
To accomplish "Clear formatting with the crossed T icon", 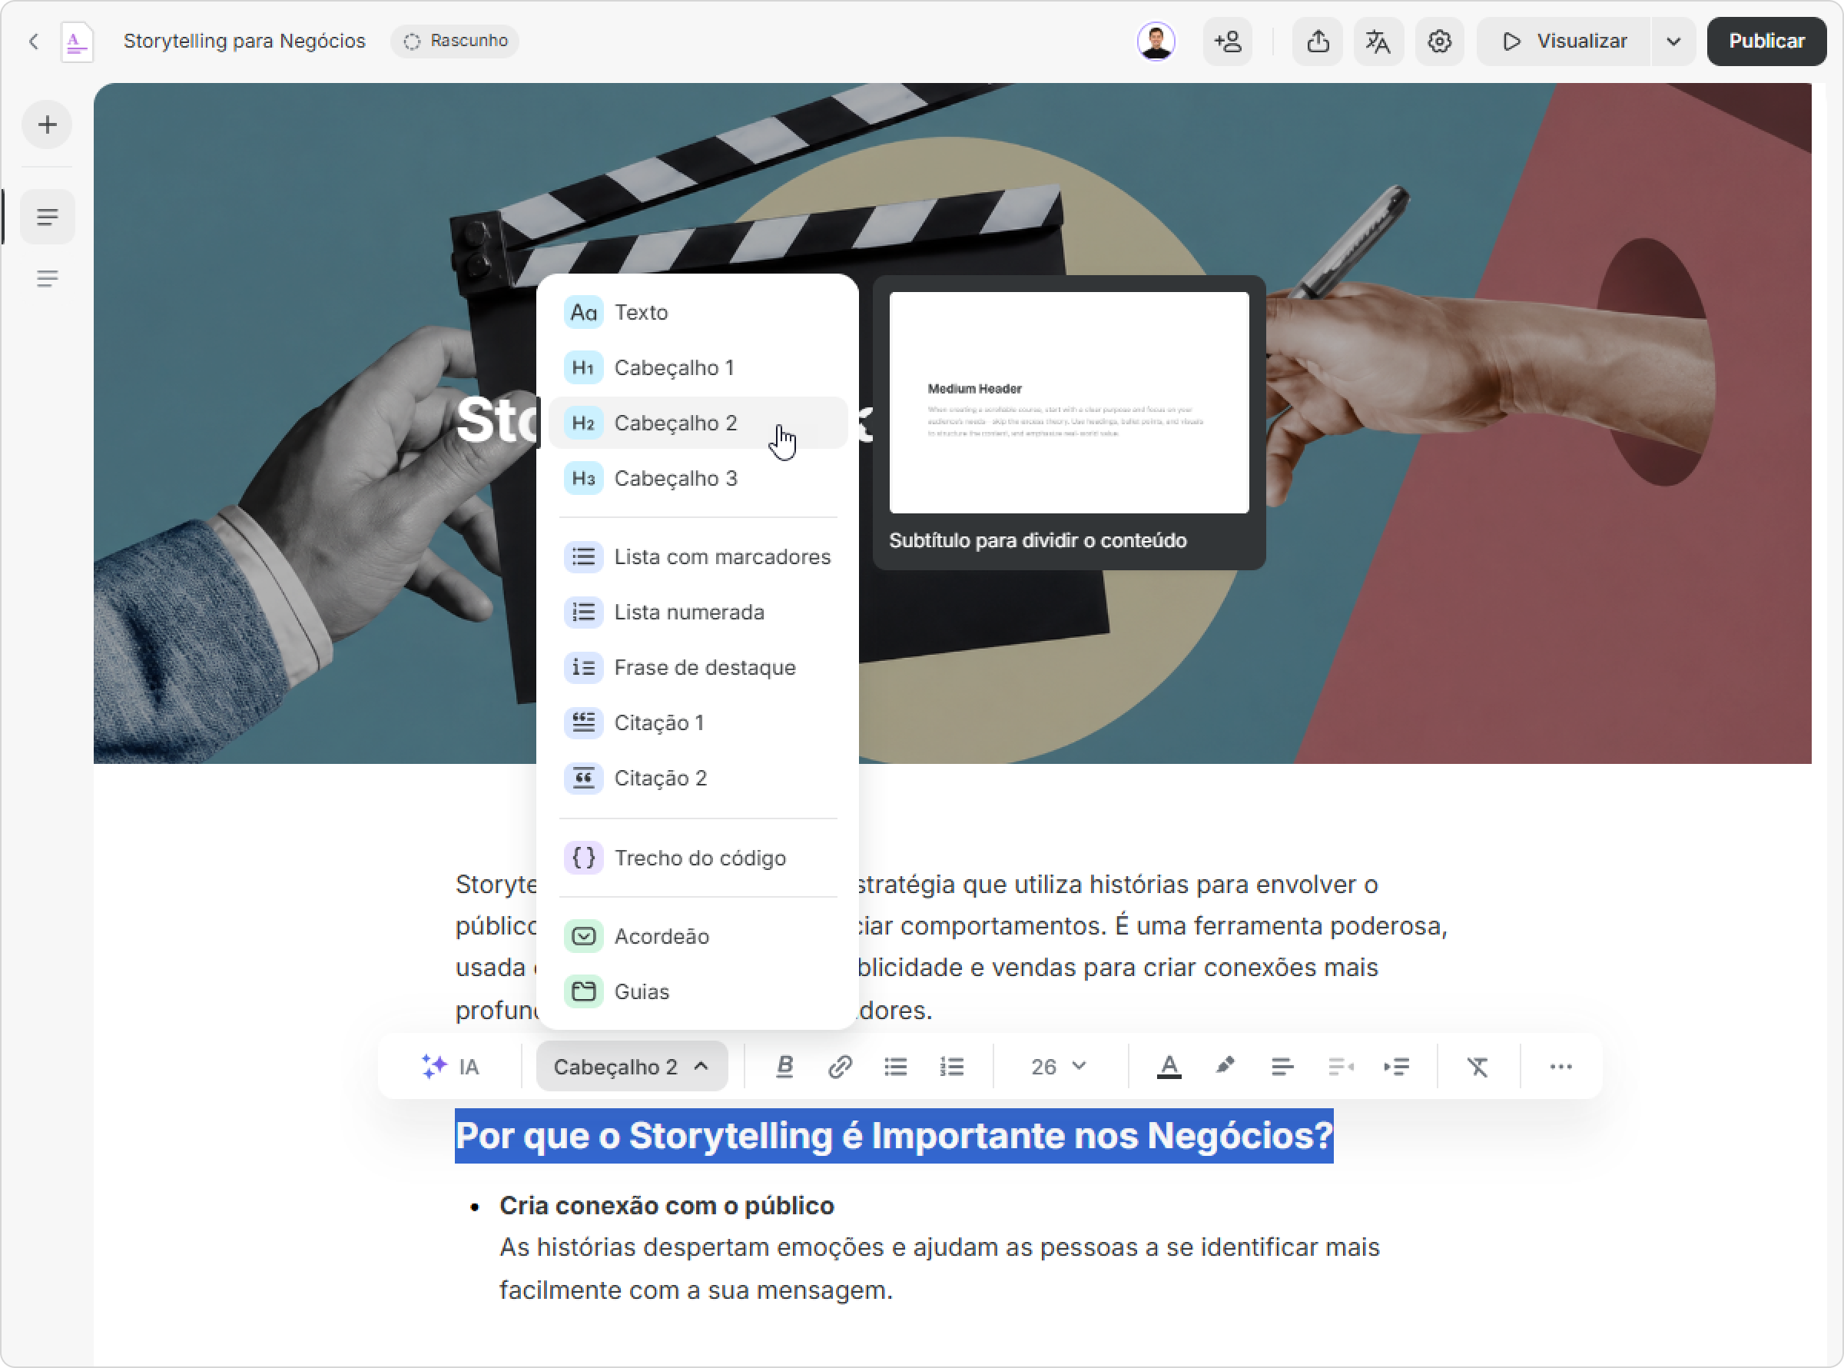I will pos(1478,1067).
